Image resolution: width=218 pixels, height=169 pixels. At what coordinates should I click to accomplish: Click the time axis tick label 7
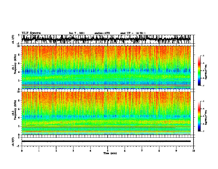tap(142, 151)
